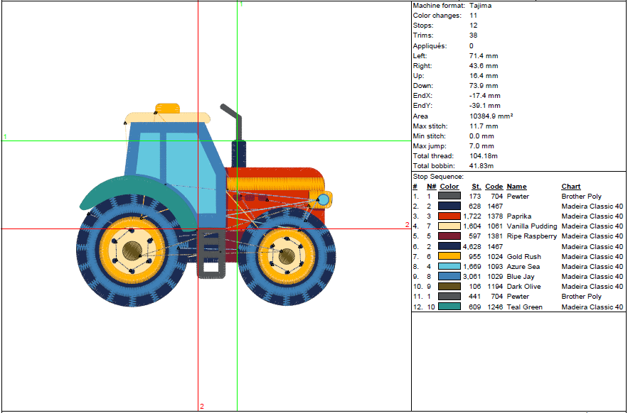Click the EndY value '-39.1 mm'
The image size is (628, 413).
485,106
